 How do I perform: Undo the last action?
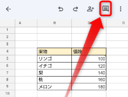tap(61, 9)
